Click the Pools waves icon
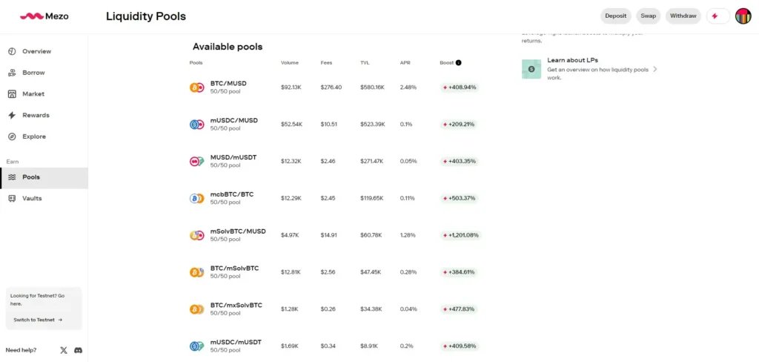Screen dimensions: 759x362 point(12,177)
